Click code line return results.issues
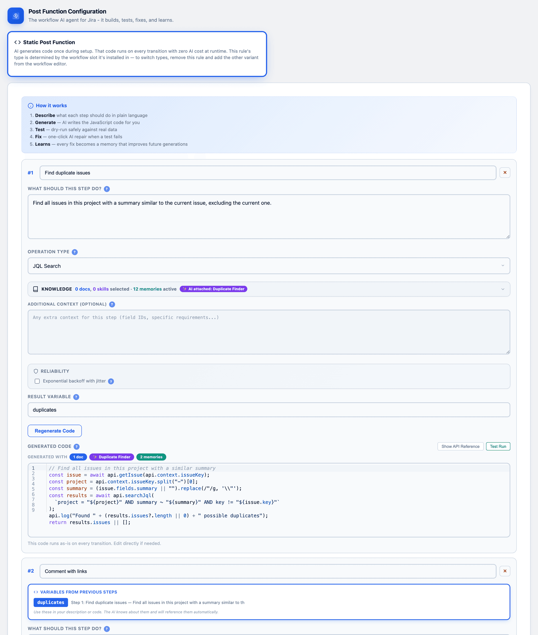This screenshot has width=538, height=635. pyautogui.click(x=90, y=522)
